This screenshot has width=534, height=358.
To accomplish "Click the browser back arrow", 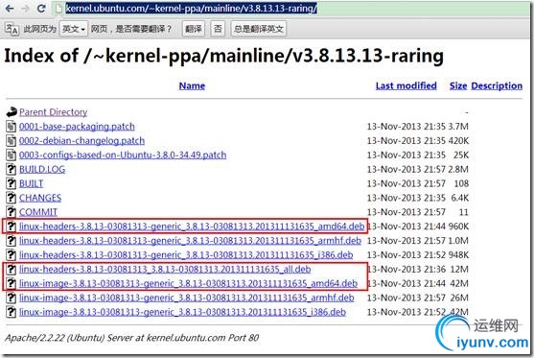I will click(x=10, y=9).
